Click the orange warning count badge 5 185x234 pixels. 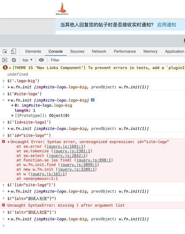(x=5, y=68)
